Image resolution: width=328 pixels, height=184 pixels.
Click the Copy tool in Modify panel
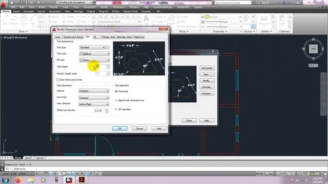53,21
